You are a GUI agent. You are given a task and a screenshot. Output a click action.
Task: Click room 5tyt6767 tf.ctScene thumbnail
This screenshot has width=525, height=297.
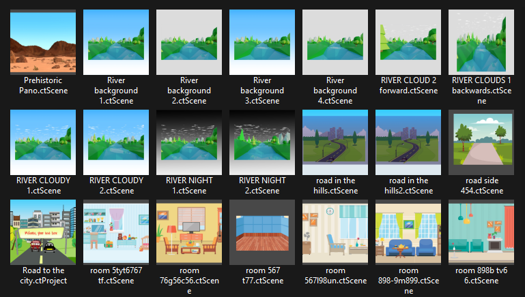point(116,232)
